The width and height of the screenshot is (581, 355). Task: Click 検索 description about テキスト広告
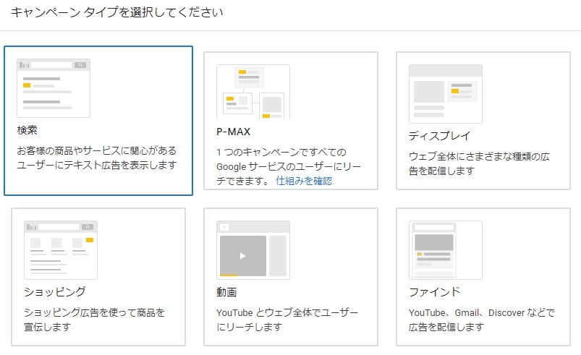(x=97, y=158)
